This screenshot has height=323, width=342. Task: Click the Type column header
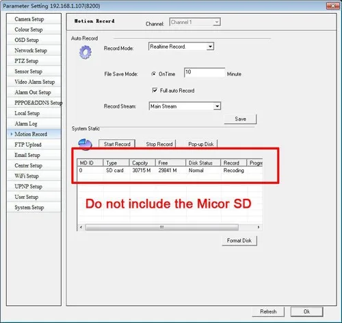116,163
